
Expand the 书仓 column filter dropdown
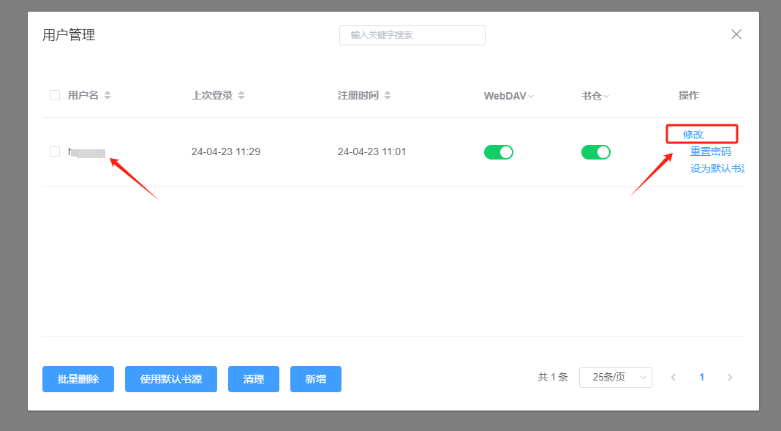click(606, 97)
